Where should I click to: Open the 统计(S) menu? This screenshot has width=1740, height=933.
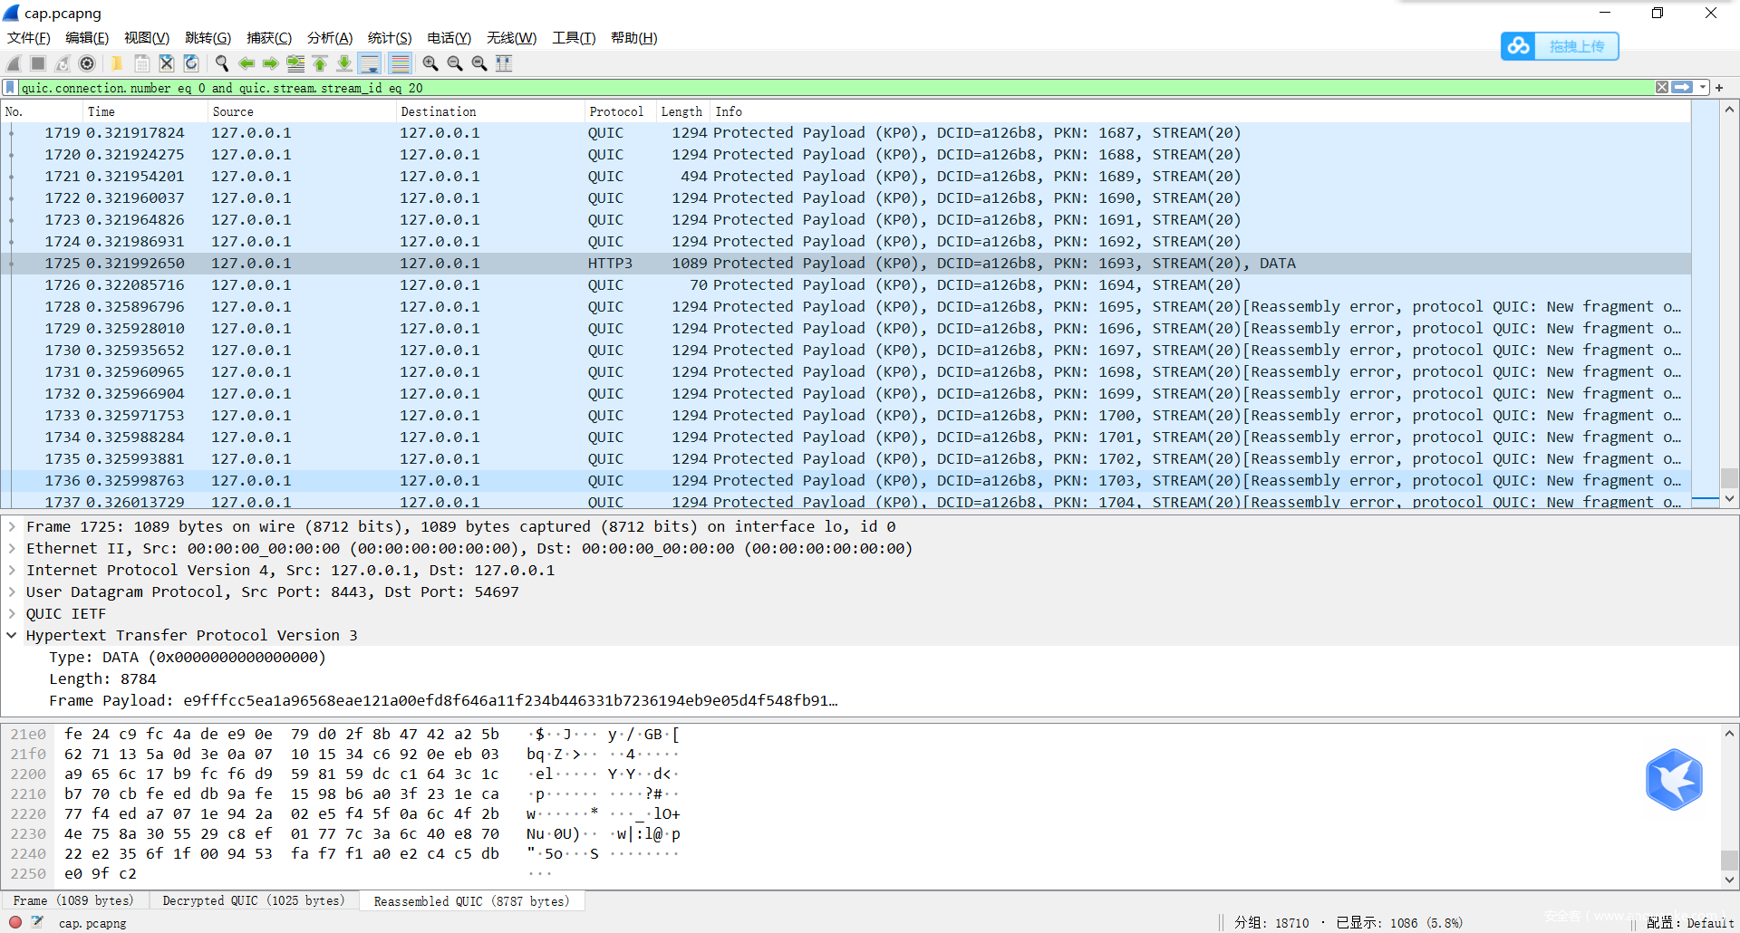[x=389, y=38]
